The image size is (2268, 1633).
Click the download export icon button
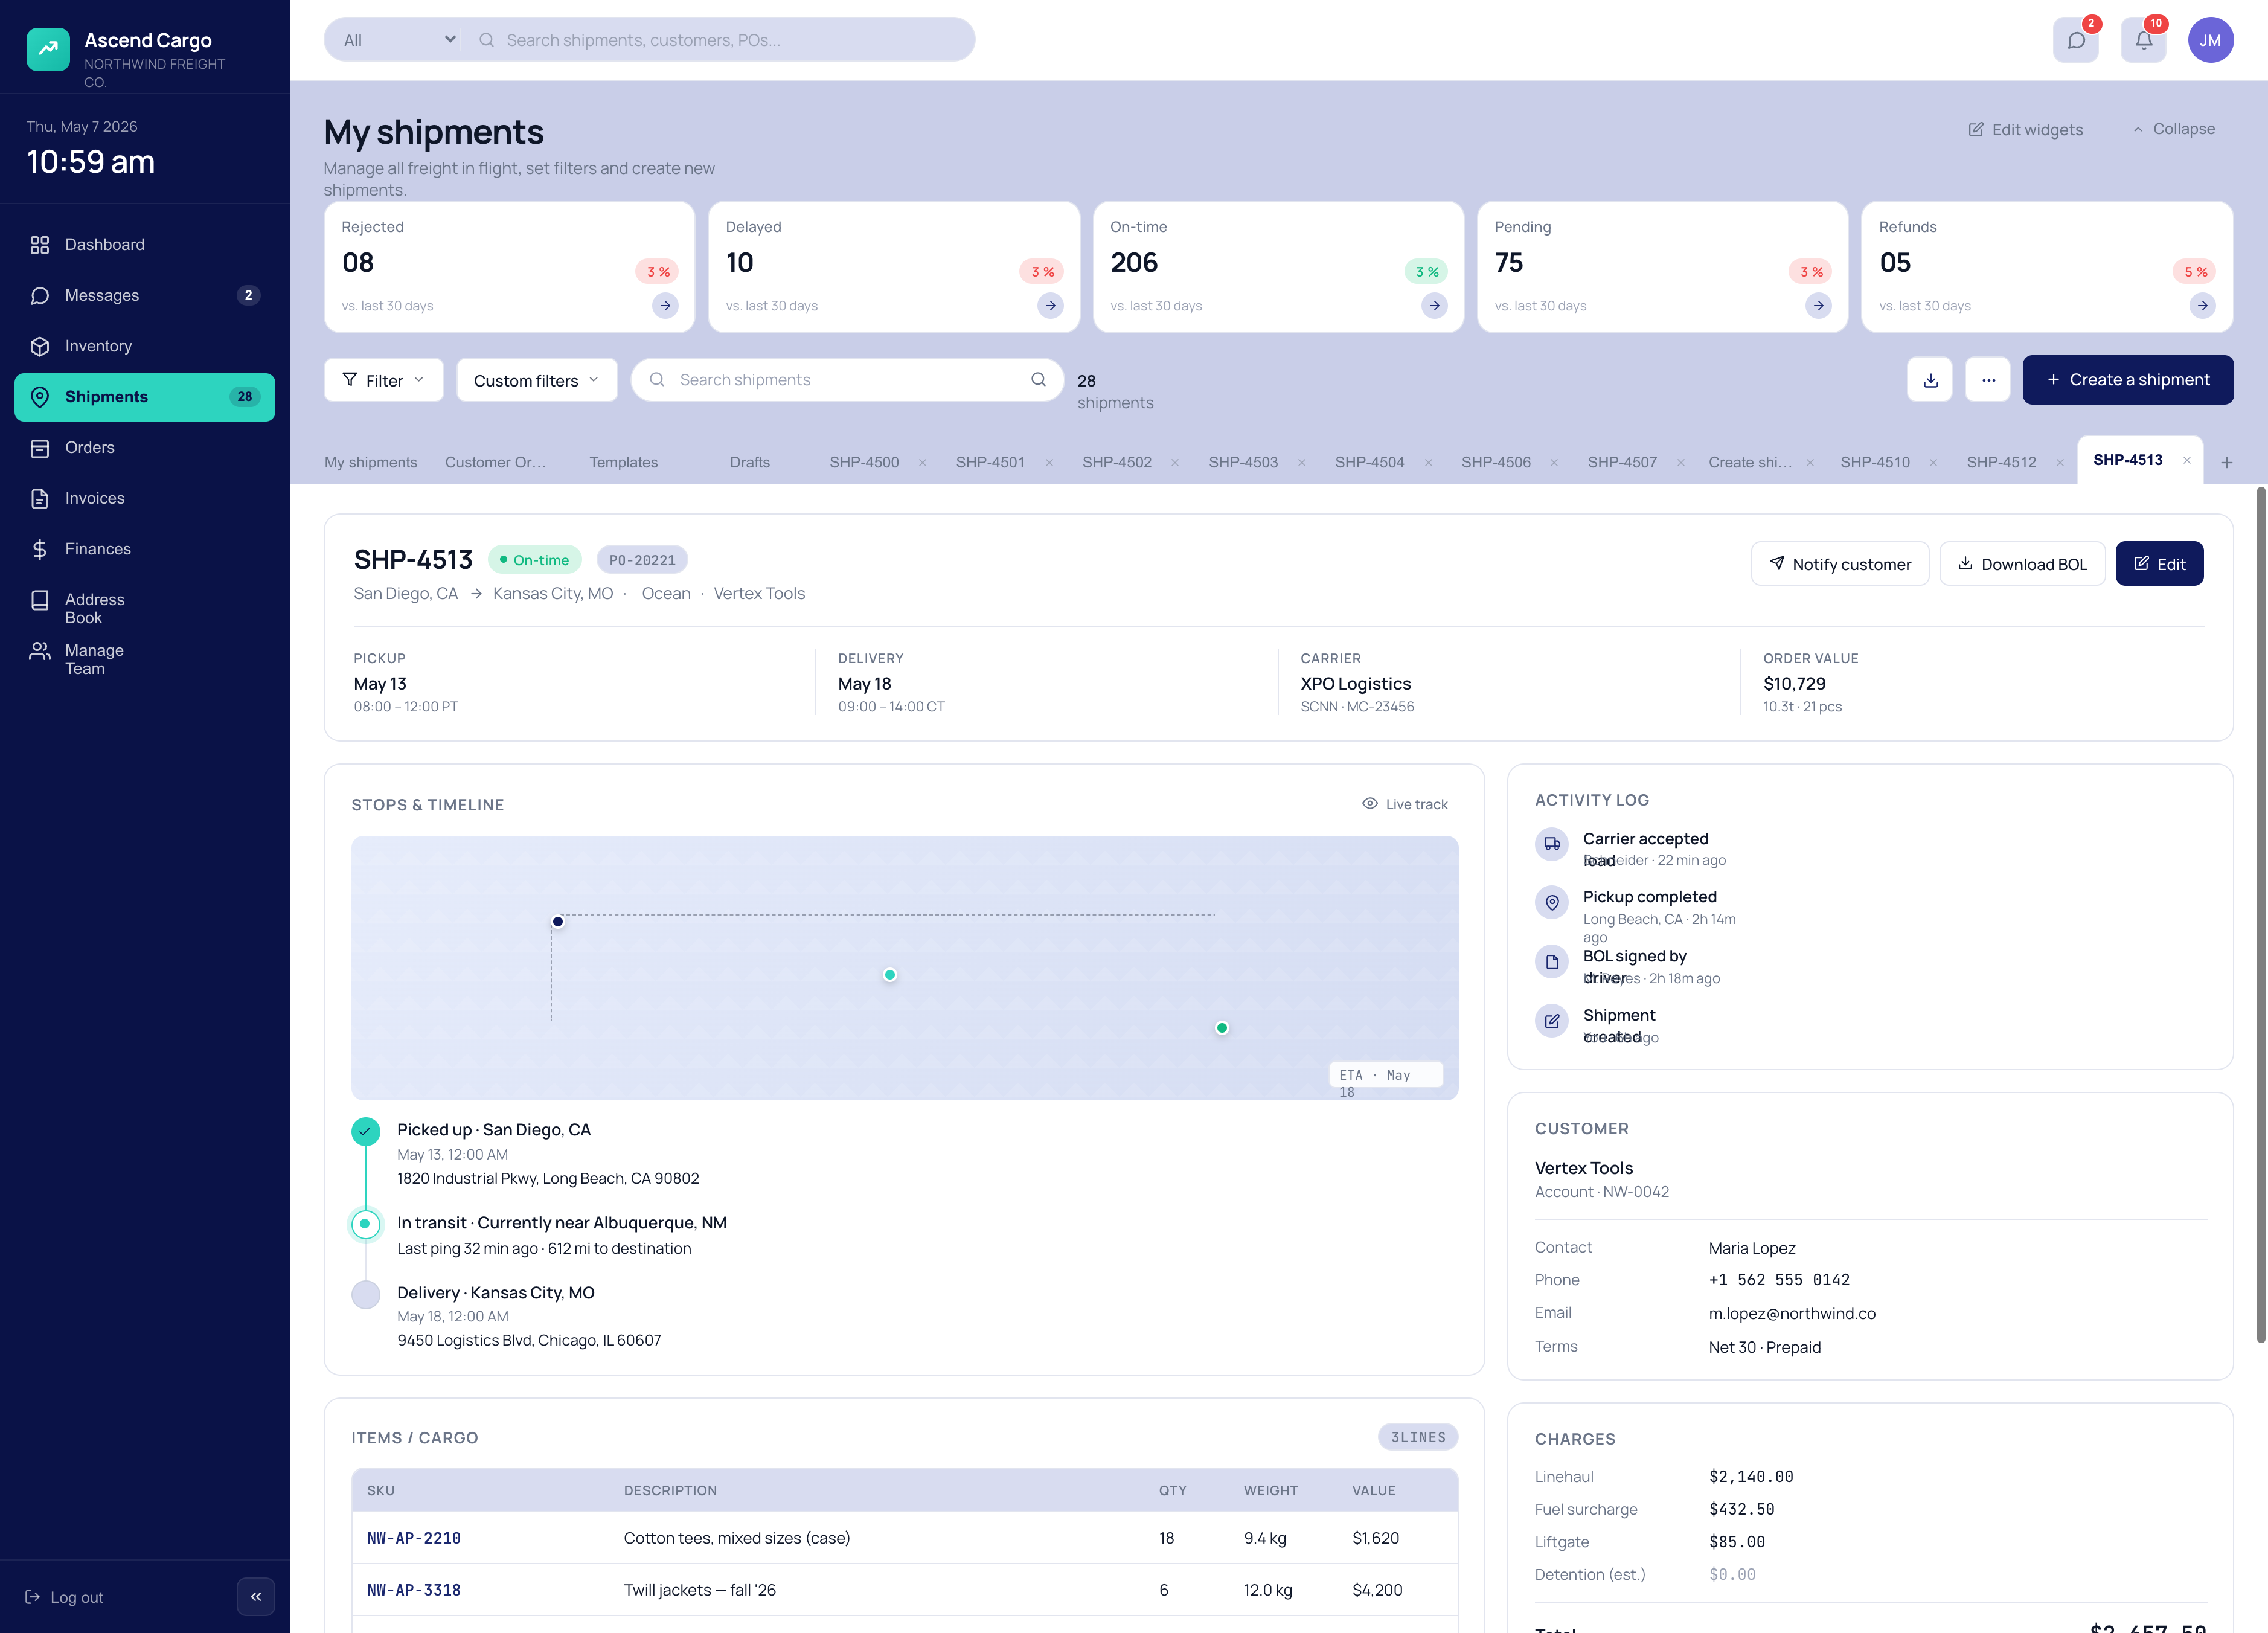[1930, 380]
